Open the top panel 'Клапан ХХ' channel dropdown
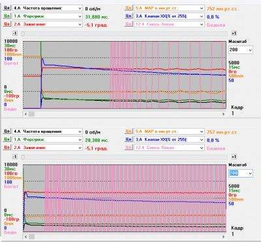Screen dimensions: 261x242 pyautogui.click(x=169, y=16)
